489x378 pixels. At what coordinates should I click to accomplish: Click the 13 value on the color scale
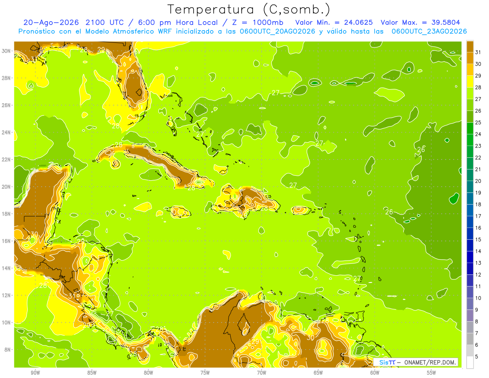[478, 263]
